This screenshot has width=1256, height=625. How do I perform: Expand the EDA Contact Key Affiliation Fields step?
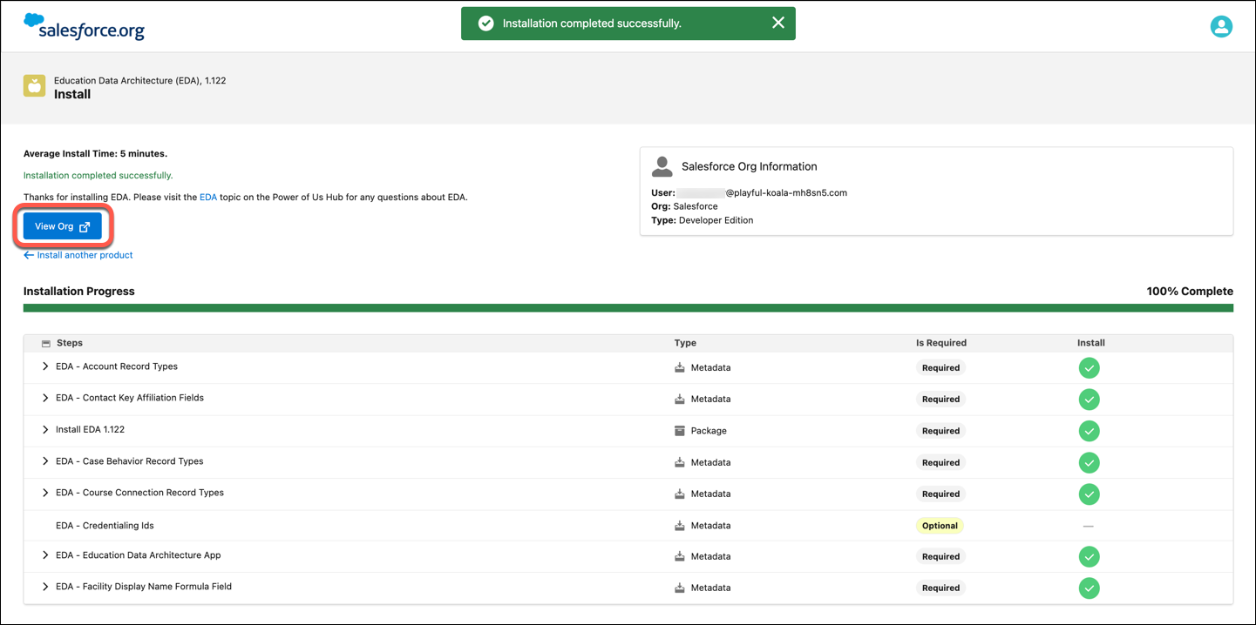tap(45, 398)
